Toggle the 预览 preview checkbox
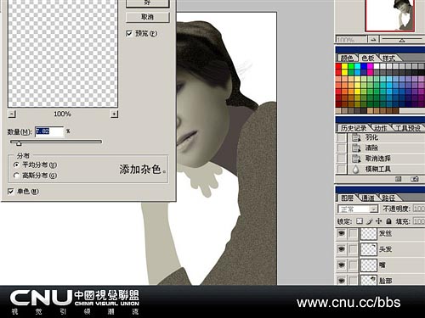This screenshot has width=425, height=318. [129, 34]
